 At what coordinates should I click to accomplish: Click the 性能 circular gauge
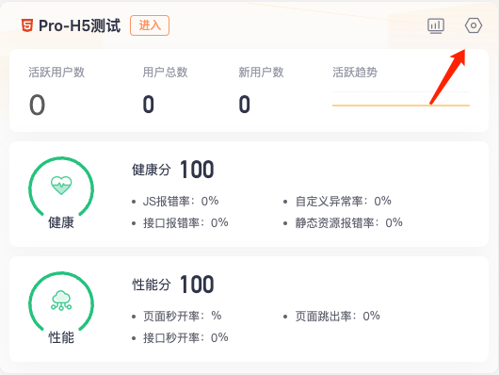click(61, 308)
